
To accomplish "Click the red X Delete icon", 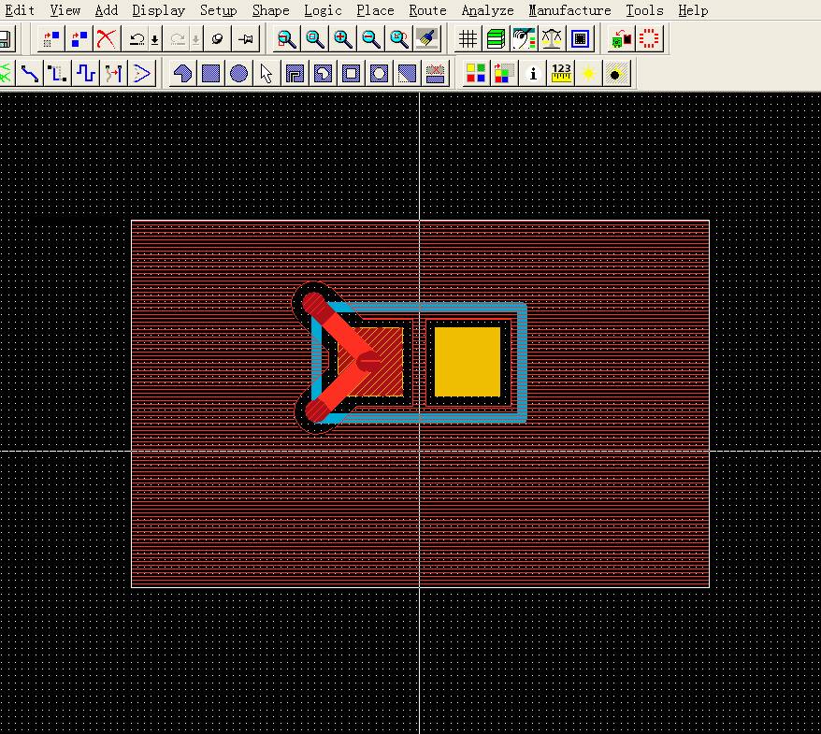I will (107, 38).
